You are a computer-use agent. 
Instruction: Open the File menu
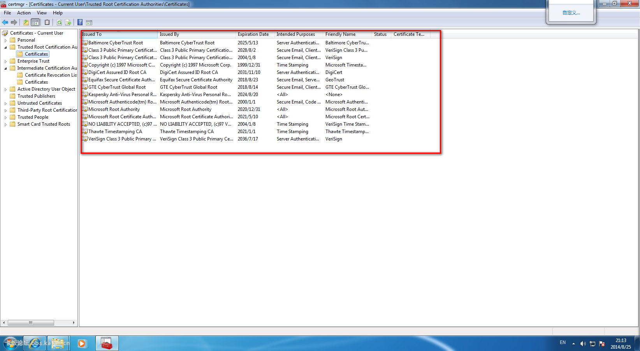(x=7, y=13)
